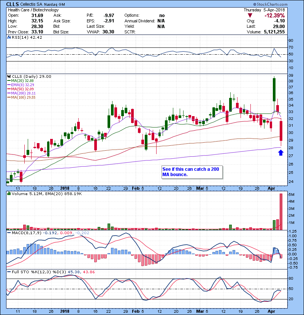Screen dimensions: 304x315
Task: Click the Cellectis SA company name
Action: (x=32, y=4)
